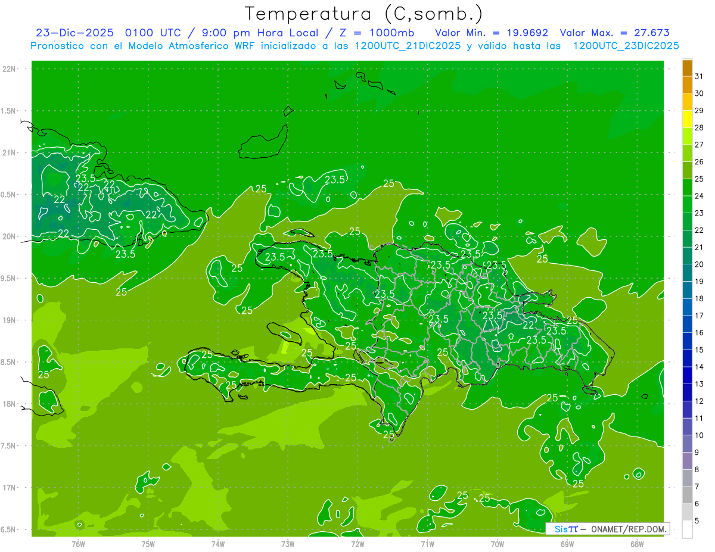Pick the white swatch at the legend bottom

[687, 529]
